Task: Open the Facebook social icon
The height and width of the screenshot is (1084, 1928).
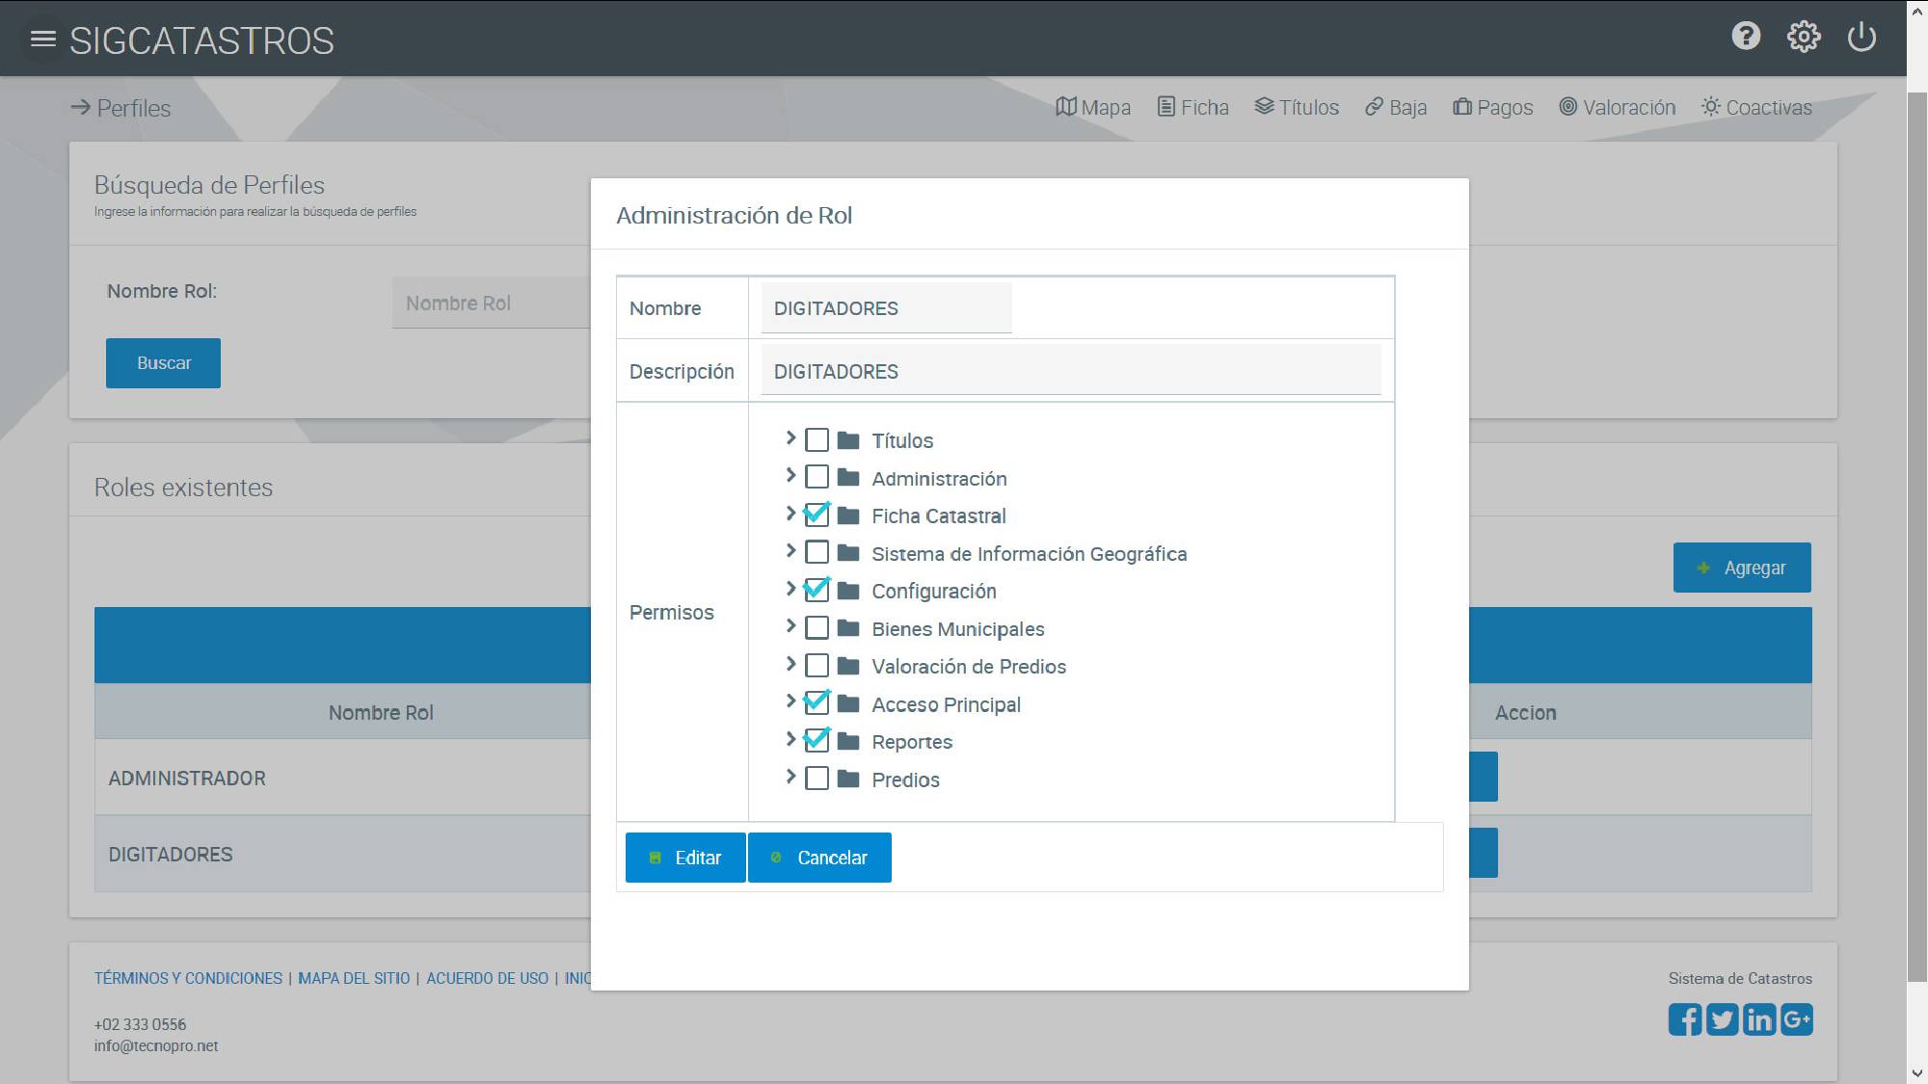Action: click(1685, 1019)
